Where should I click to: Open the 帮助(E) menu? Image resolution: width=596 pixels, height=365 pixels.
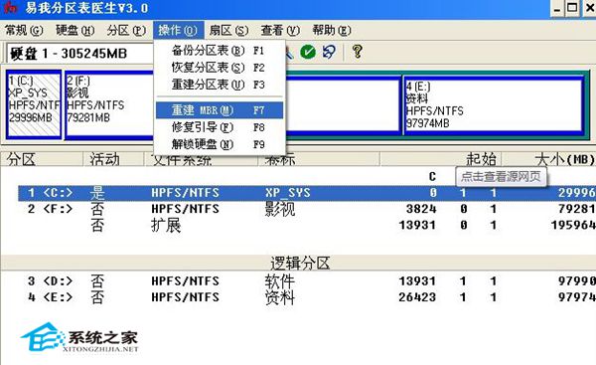(x=332, y=31)
